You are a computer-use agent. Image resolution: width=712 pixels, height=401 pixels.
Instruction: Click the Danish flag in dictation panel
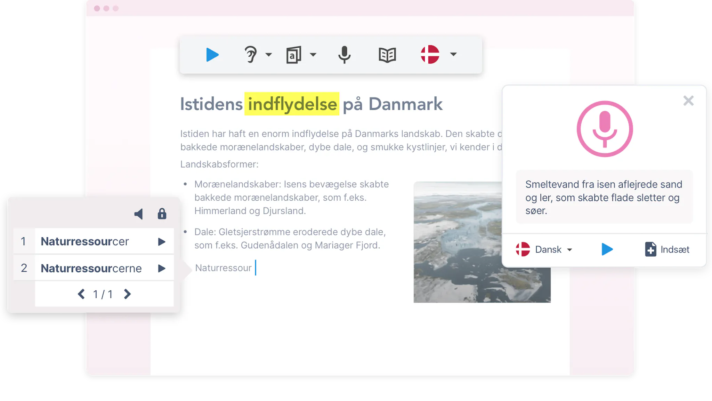coord(523,249)
